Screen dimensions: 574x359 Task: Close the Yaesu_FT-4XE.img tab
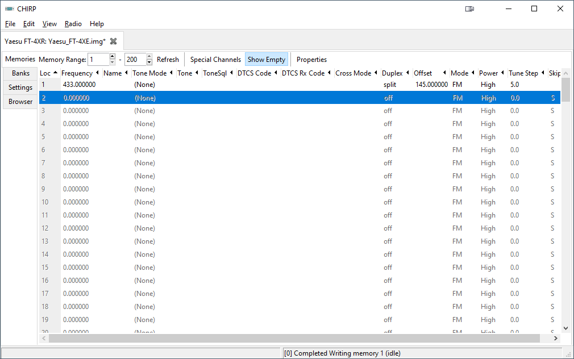pyautogui.click(x=114, y=41)
